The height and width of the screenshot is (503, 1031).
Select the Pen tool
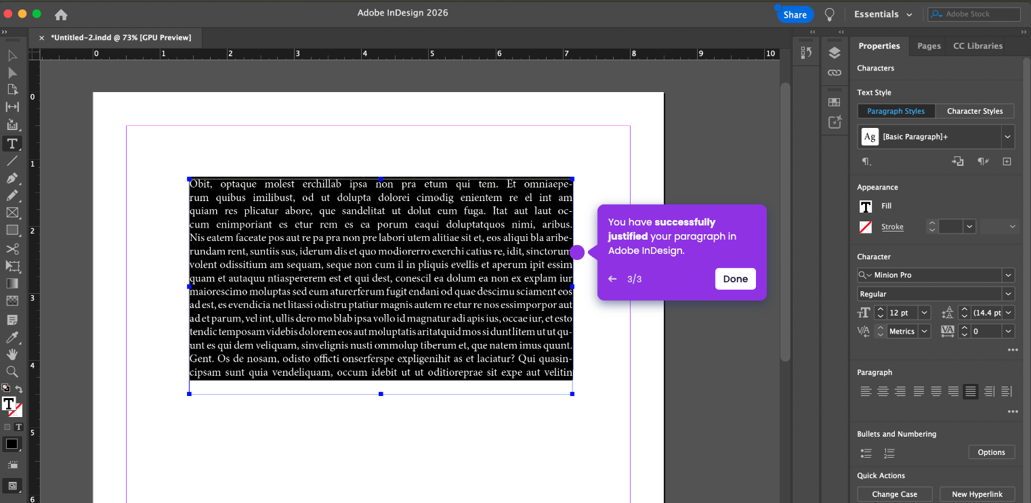12,179
